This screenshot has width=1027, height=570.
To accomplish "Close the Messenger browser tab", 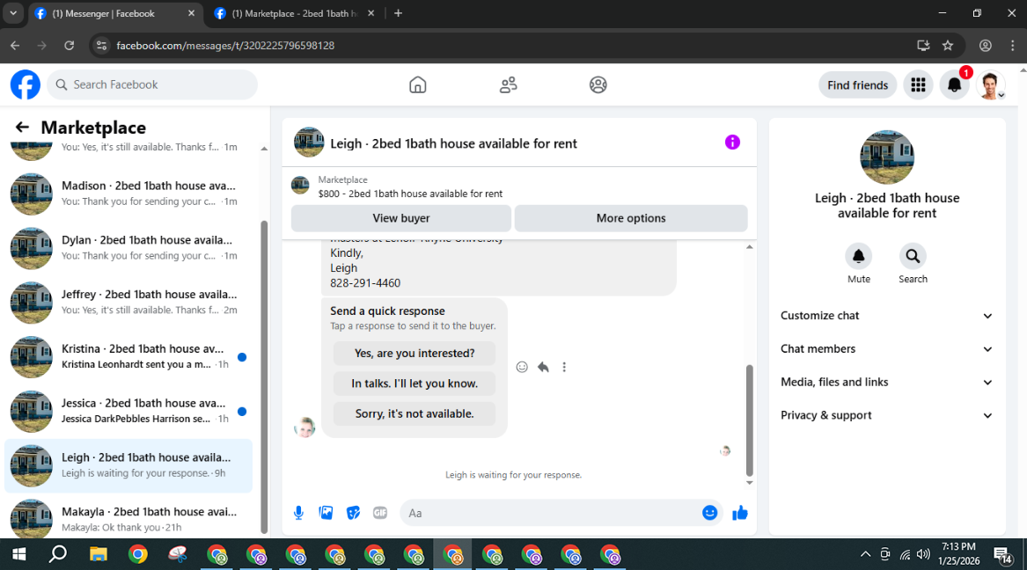I will [x=191, y=13].
